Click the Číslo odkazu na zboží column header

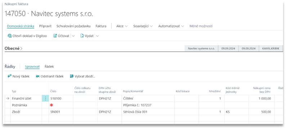82,90
